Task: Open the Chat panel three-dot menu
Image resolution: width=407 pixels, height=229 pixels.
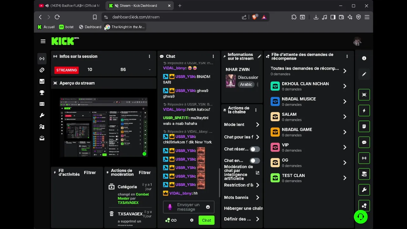Action: point(213,56)
